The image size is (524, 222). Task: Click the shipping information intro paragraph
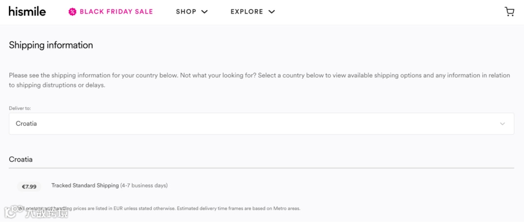[x=260, y=80]
